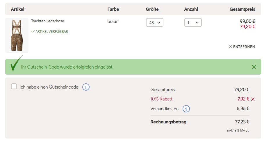Click the Artikel verfügbar availability checkmark
Screen dimensions: 264x142
point(33,31)
